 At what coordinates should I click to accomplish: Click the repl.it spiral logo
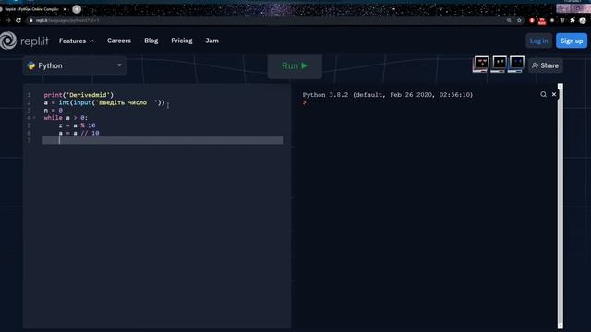click(x=8, y=41)
